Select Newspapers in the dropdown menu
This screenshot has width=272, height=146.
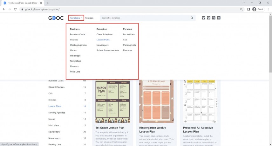tap(103, 45)
